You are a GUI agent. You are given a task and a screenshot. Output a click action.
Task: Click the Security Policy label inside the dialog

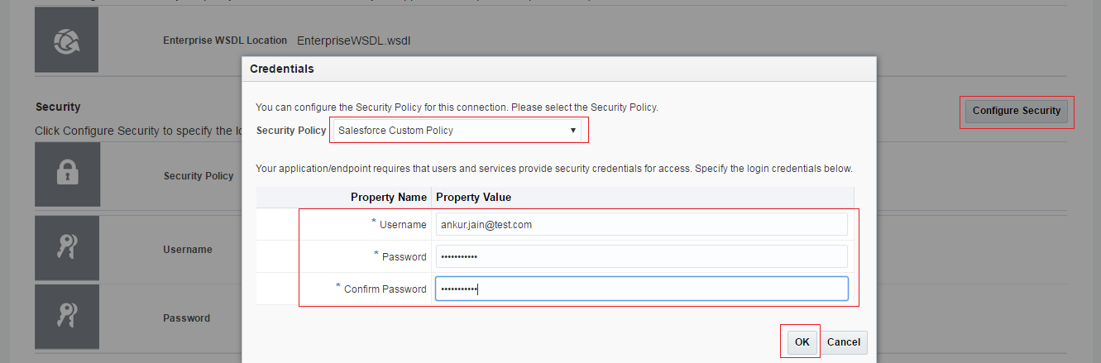290,131
